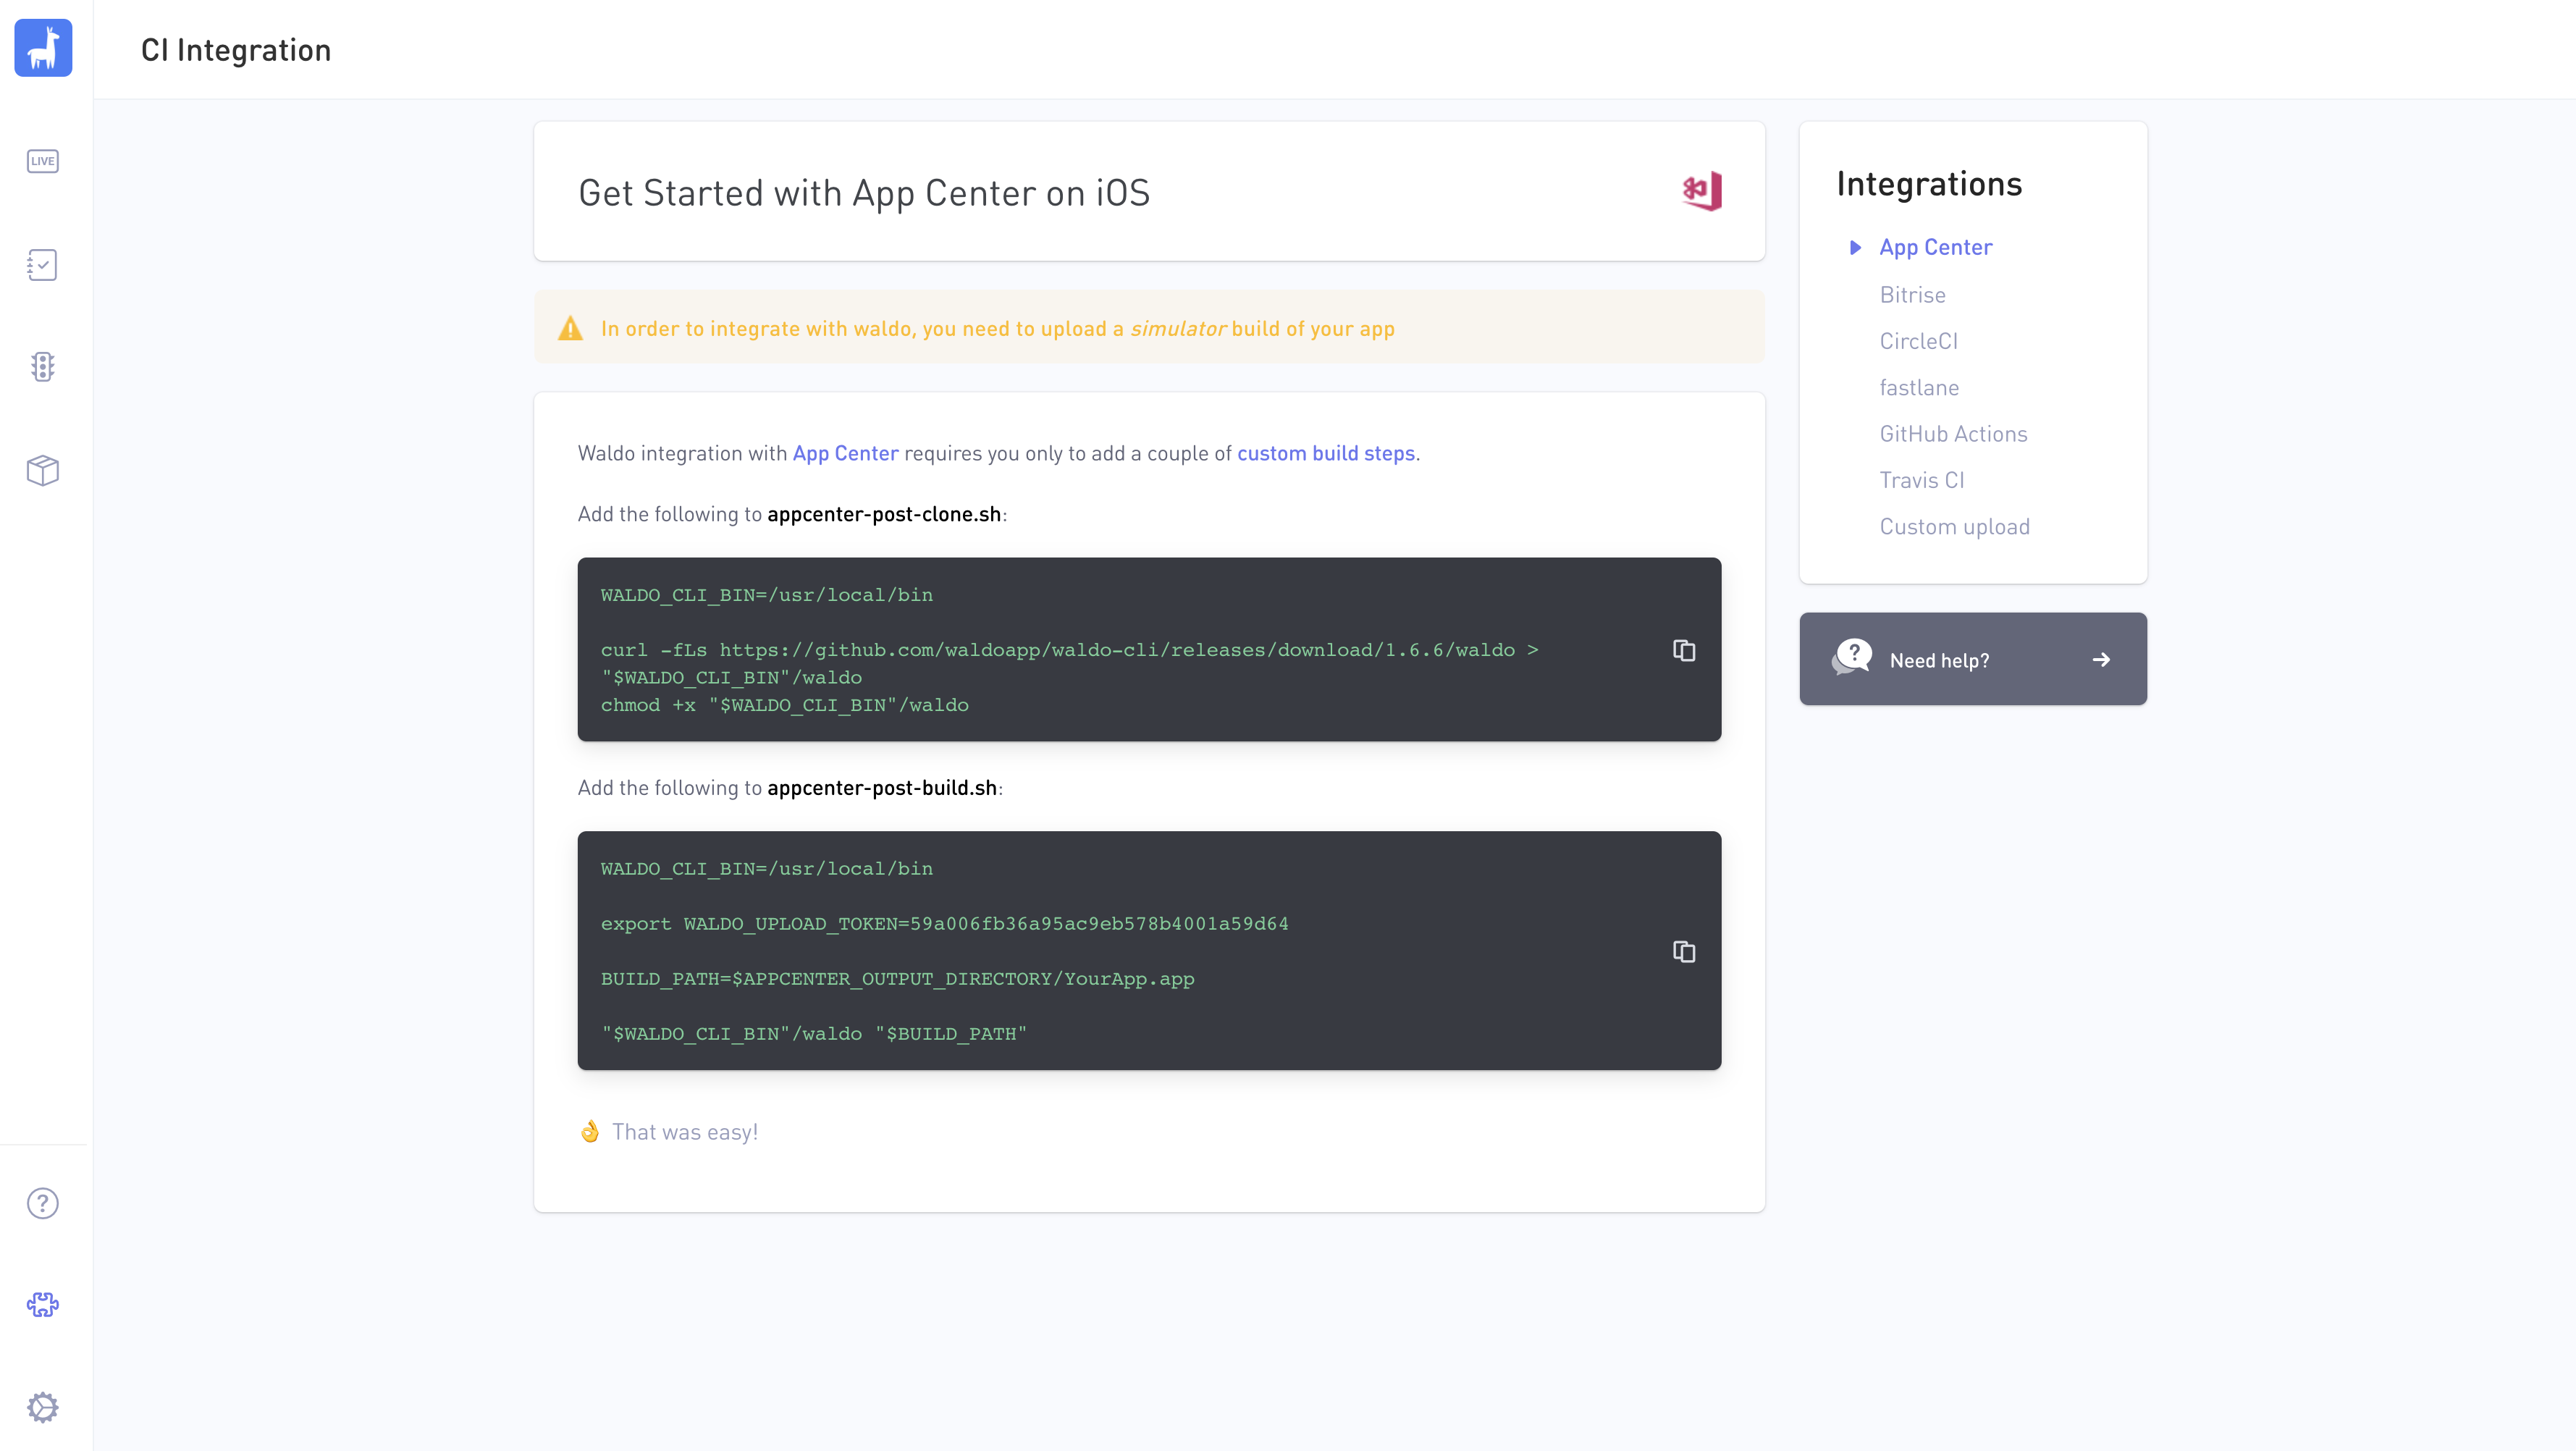
Task: Open the traffic light runs icon
Action: click(x=43, y=367)
